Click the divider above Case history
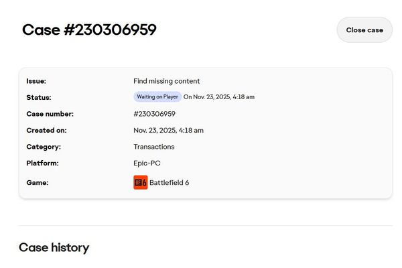Viewport: 402px width, 268px height. (205, 225)
